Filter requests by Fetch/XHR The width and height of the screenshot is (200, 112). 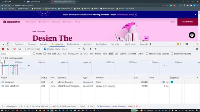[73, 54]
